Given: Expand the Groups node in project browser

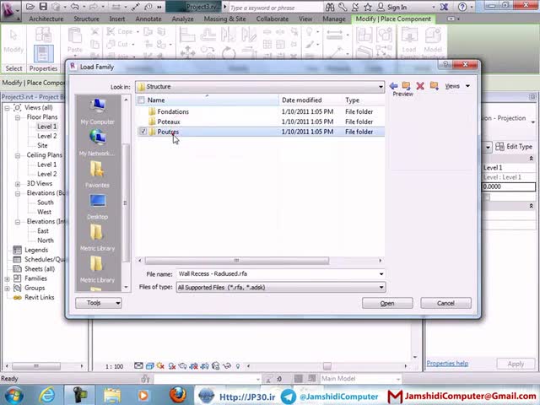Looking at the screenshot, I should [x=8, y=289].
